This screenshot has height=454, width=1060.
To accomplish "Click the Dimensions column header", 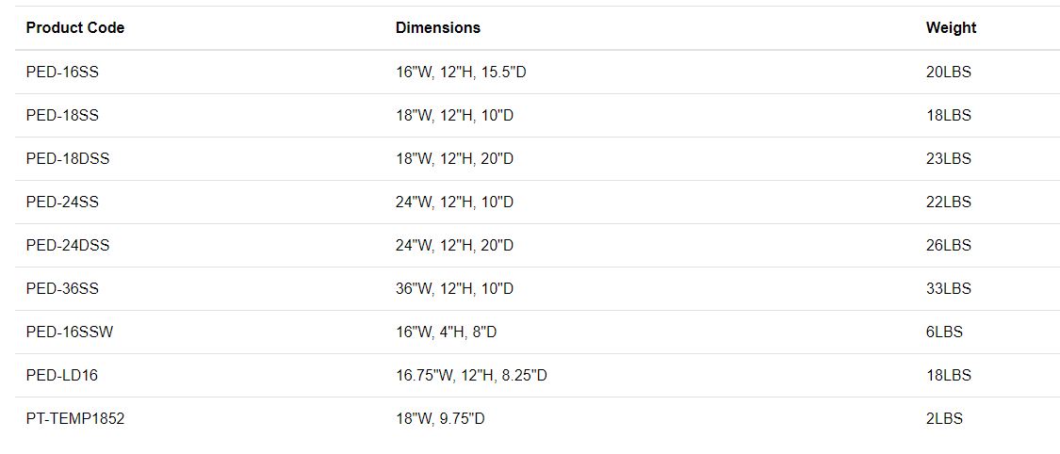I will (x=438, y=28).
